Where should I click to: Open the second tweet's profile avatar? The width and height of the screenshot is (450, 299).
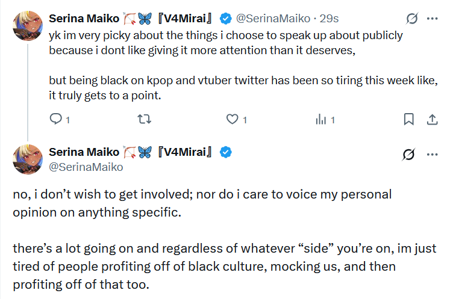(x=27, y=159)
